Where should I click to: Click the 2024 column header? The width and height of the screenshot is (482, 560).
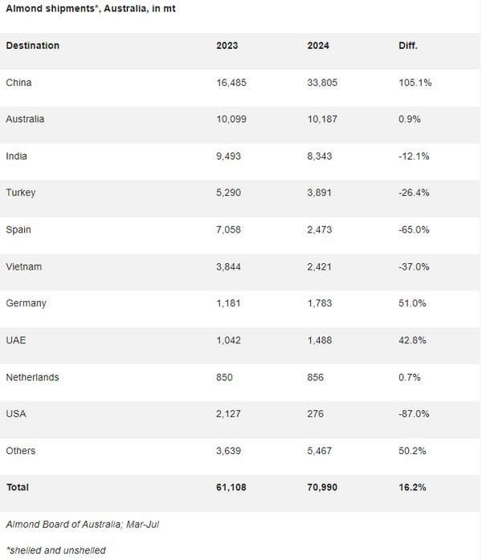[x=319, y=46]
